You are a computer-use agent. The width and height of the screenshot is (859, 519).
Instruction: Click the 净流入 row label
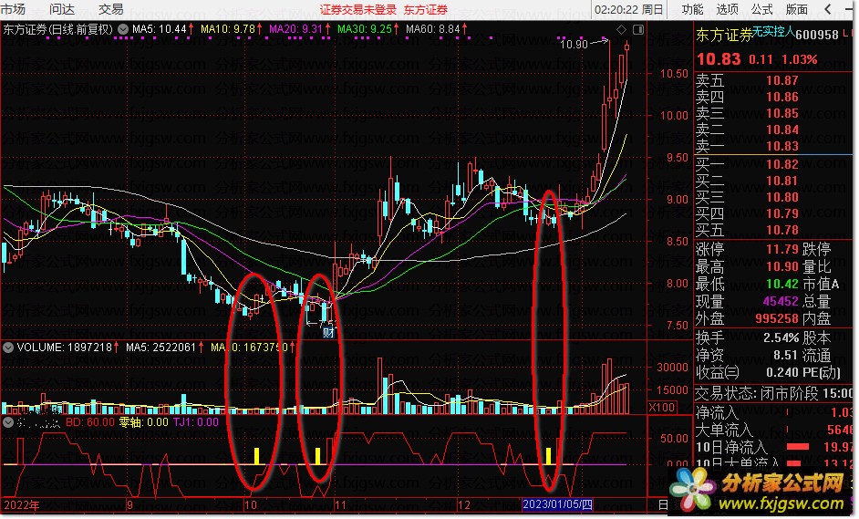[717, 412]
